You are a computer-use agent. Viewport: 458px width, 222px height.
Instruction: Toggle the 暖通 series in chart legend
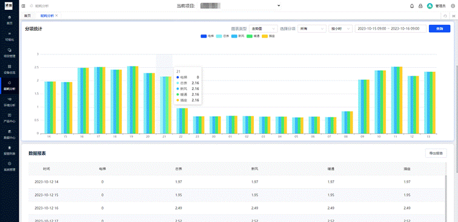[x=253, y=36]
